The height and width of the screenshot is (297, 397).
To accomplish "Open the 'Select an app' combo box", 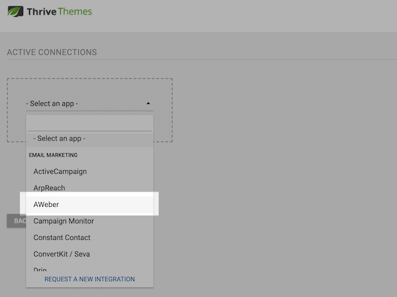I will (86, 104).
